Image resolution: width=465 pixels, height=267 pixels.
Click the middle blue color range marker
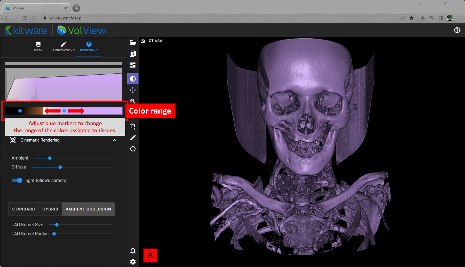pyautogui.click(x=64, y=111)
